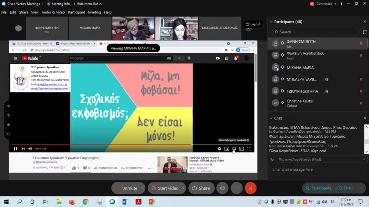Viewport: 369px width, 207px height.
Task: Toggle mute icon for Christina Koutsi
Action: [361, 103]
